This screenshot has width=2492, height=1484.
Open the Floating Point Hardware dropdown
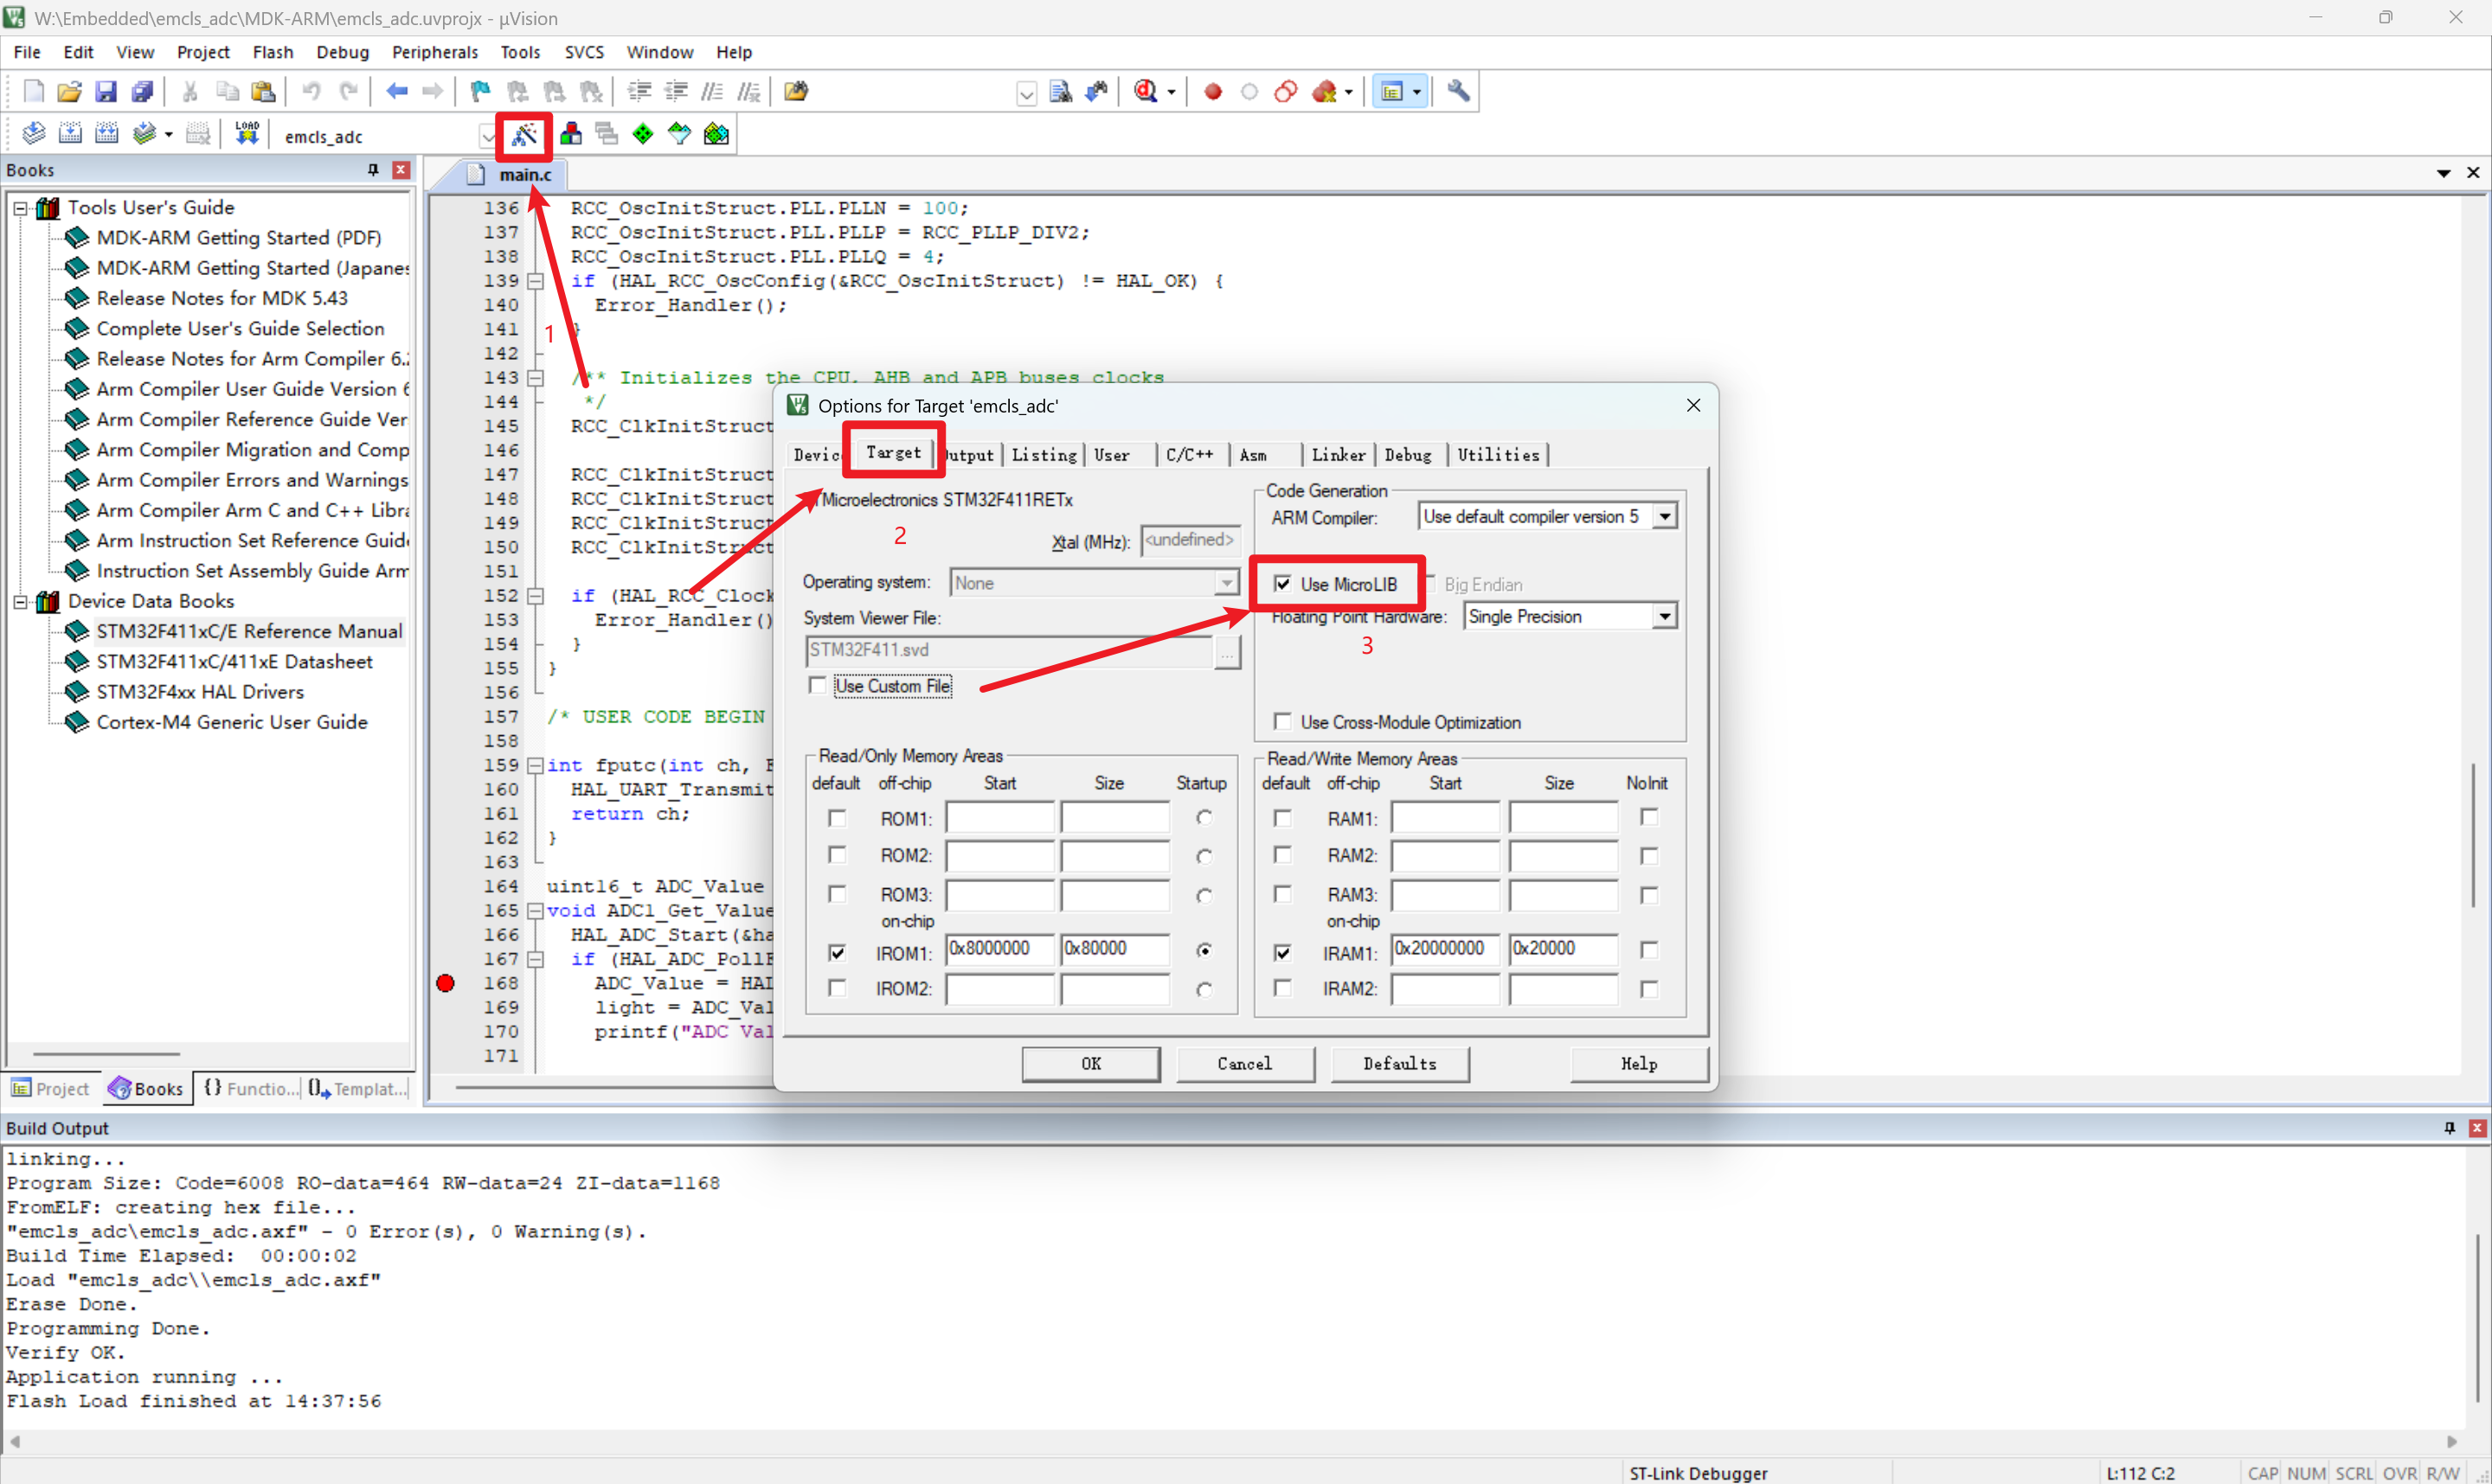1665,616
